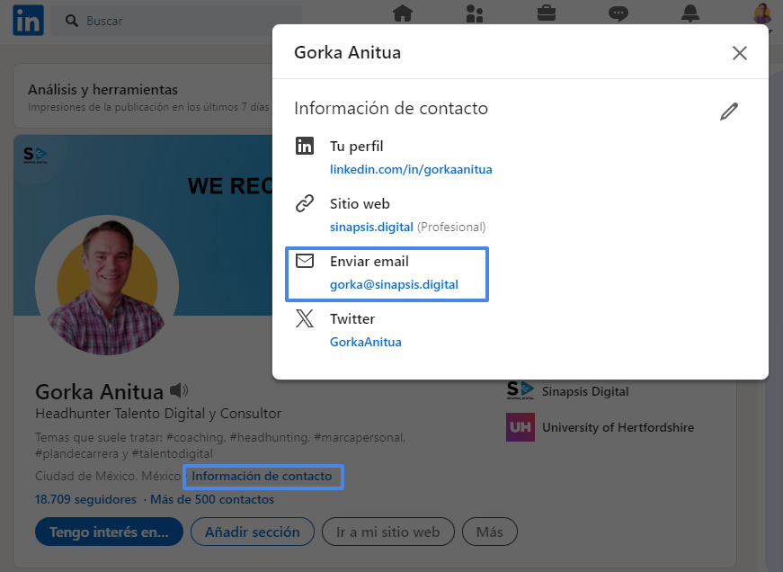The image size is (783, 572).
Task: Open the sinapsis.digital website link
Action: tap(371, 227)
